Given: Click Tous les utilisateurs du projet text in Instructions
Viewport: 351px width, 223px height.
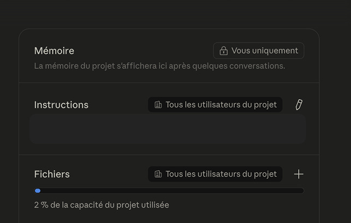Looking at the screenshot, I should pyautogui.click(x=221, y=104).
